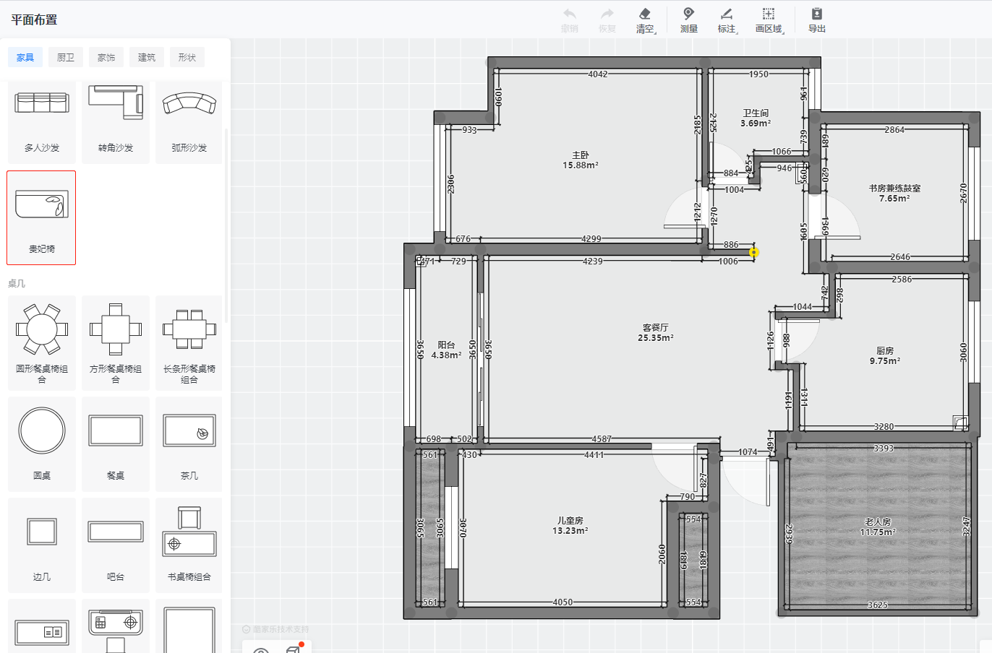The height and width of the screenshot is (653, 992).
Task: Click the 3280 dimension in 厨房
Action: click(x=884, y=426)
